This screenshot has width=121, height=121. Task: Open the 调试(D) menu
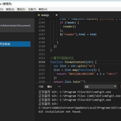[21, 9]
